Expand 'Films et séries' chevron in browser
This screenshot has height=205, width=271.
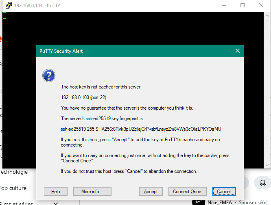pos(56,203)
